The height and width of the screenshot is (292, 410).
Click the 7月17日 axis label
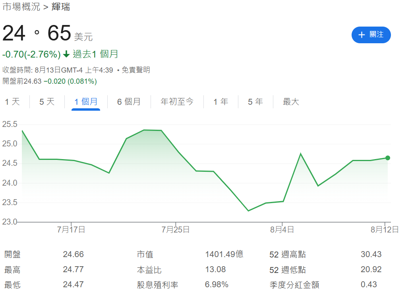pyautogui.click(x=71, y=230)
